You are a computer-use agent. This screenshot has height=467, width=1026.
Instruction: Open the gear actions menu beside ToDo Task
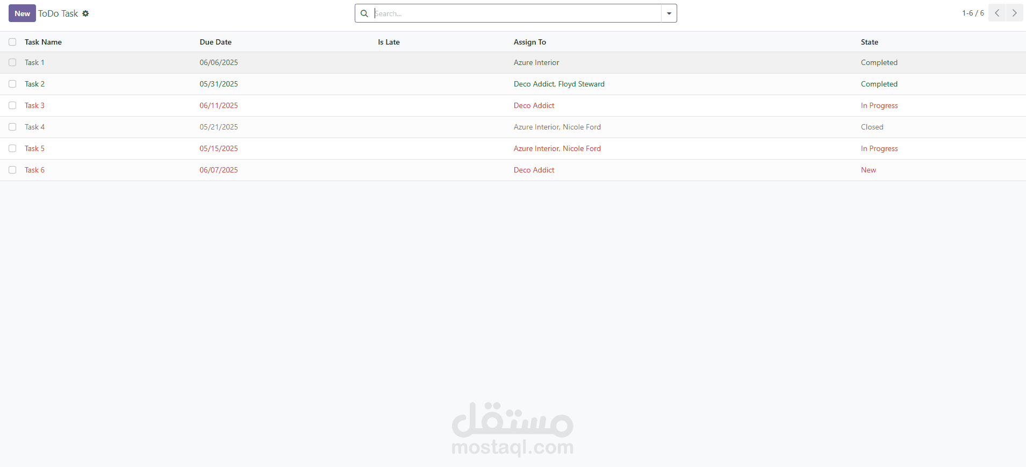click(x=85, y=13)
